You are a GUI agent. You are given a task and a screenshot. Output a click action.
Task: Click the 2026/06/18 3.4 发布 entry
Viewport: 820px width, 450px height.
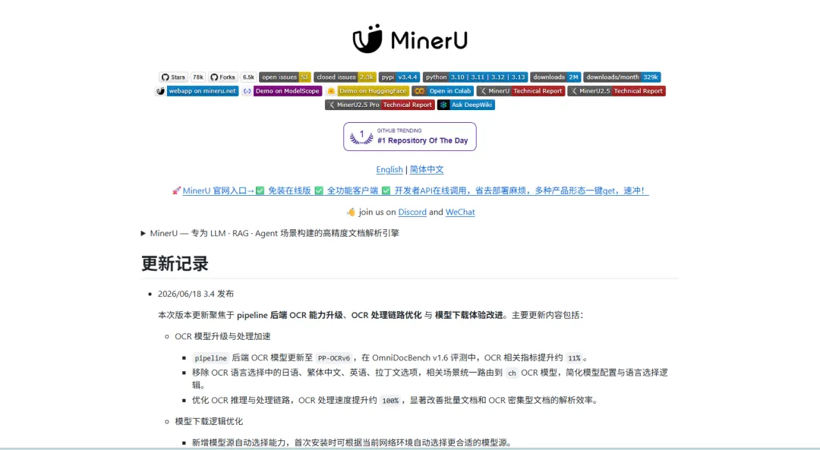(x=196, y=294)
